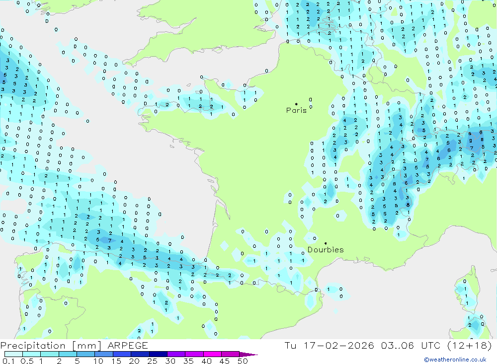Open the weatheronline.co.uk copyright link
Viewport: 497px width, 364px height.
pos(455,360)
